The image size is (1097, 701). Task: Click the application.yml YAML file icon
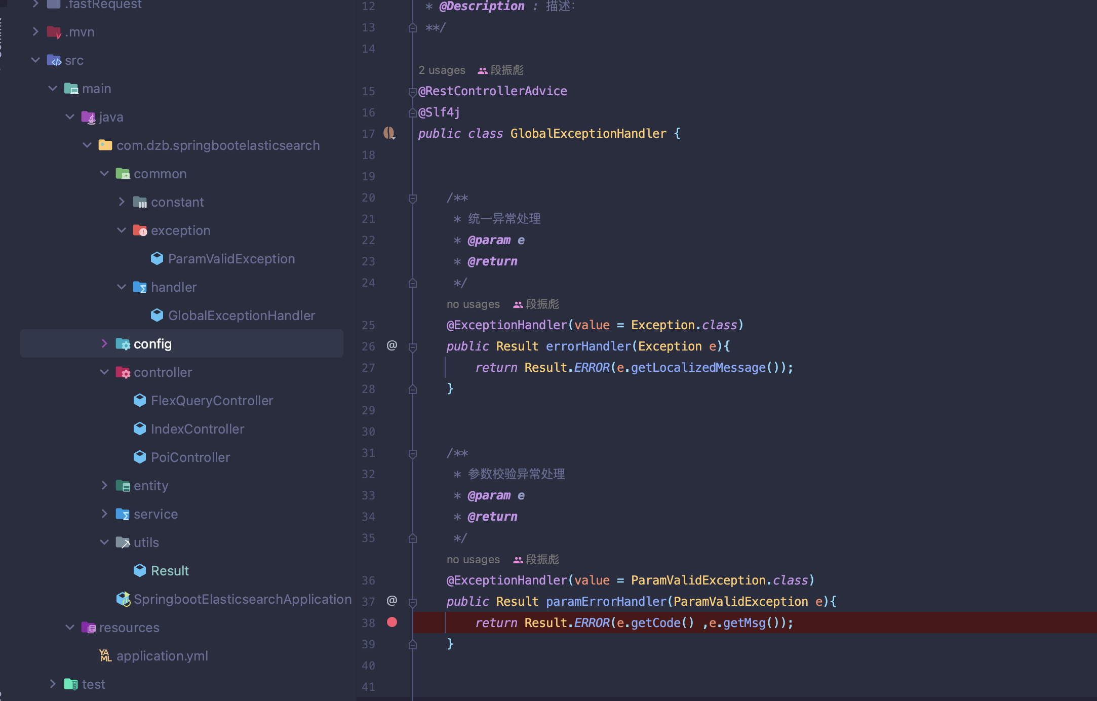click(x=105, y=656)
